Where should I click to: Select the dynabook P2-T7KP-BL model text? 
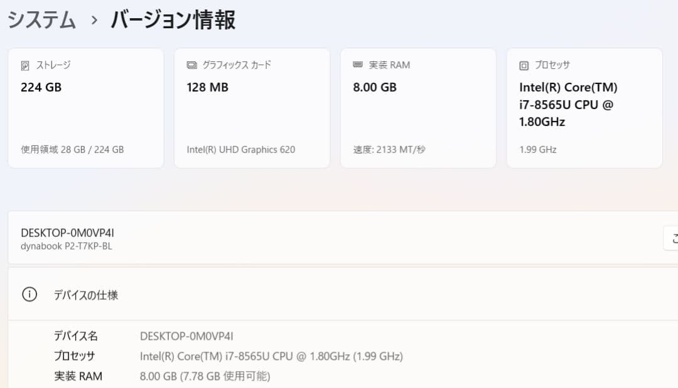(66, 246)
